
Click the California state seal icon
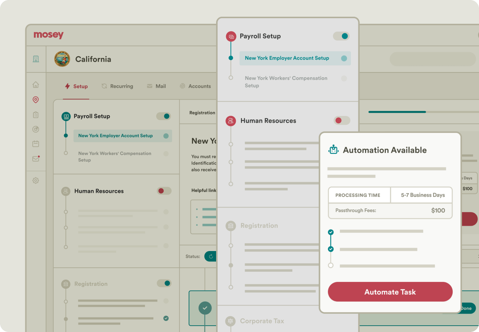62,59
